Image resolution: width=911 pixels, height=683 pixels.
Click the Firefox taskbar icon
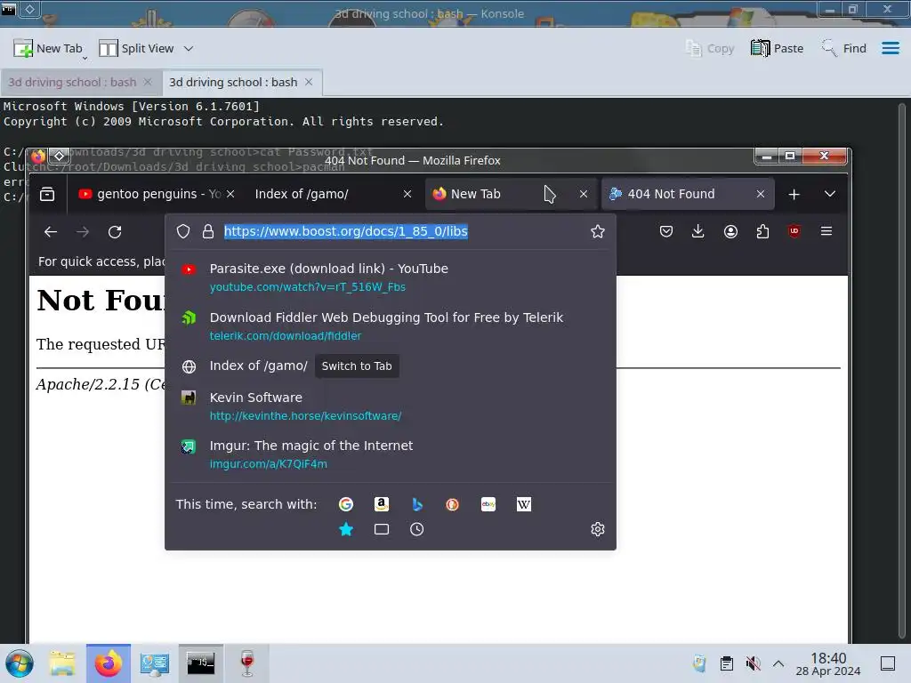[x=108, y=663]
